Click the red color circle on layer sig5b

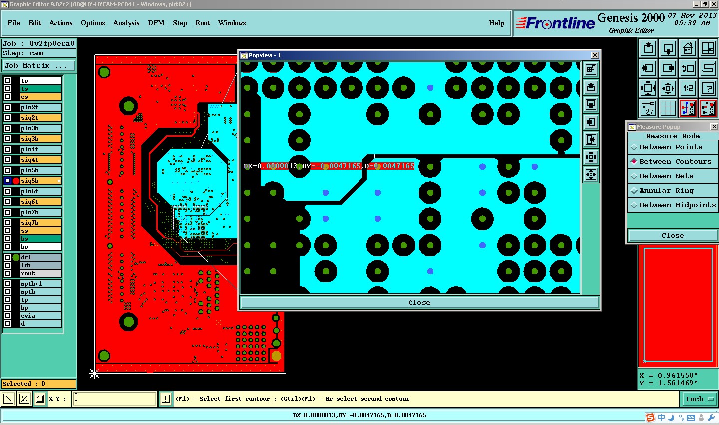[16, 181]
